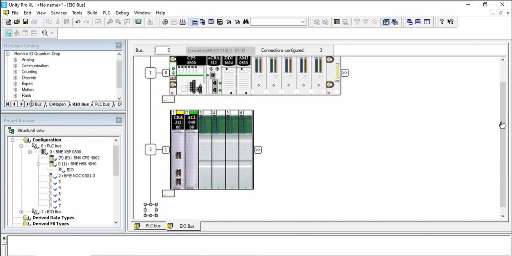The width and height of the screenshot is (512, 256).
Task: Click the New project icon
Action: 8,22
